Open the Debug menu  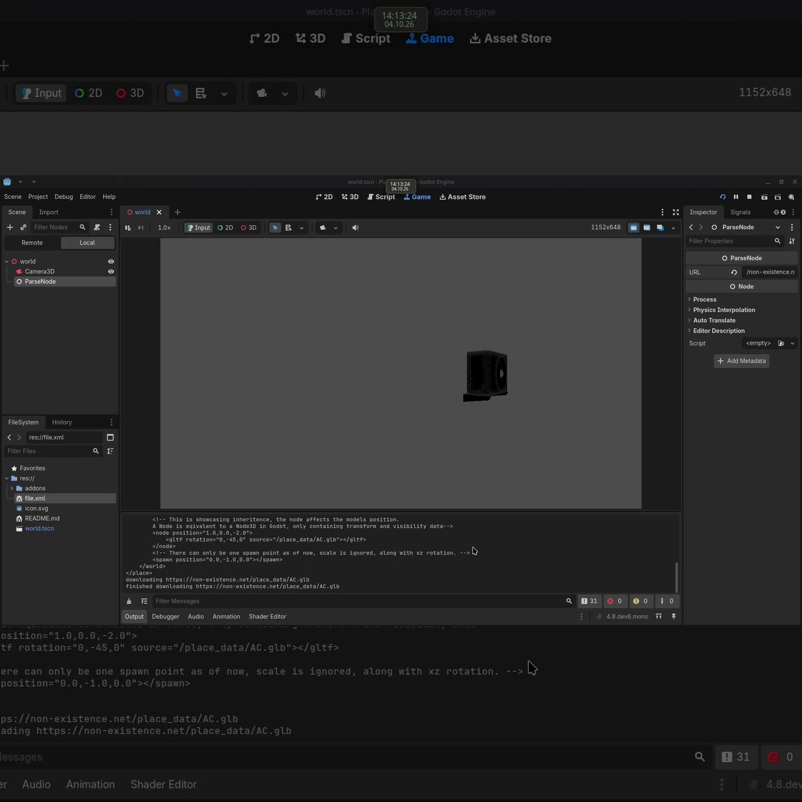(x=64, y=197)
